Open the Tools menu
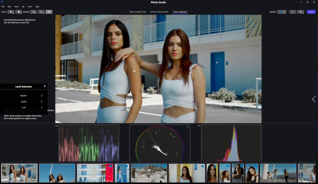The image size is (318, 184). click(16, 7)
